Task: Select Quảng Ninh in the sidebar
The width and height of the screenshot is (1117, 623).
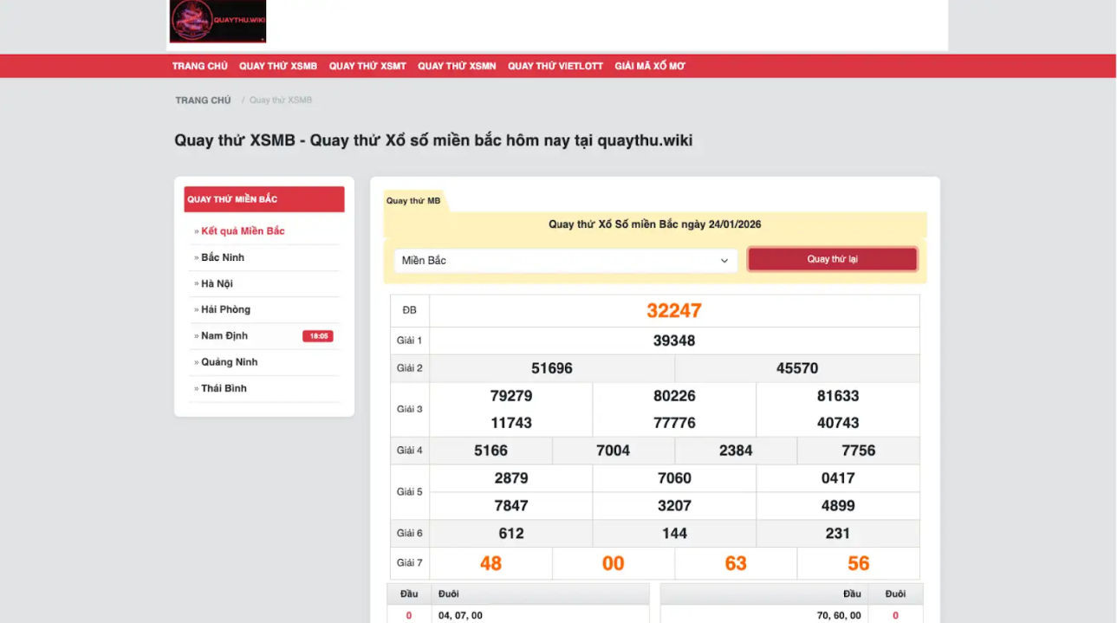Action: pos(229,362)
